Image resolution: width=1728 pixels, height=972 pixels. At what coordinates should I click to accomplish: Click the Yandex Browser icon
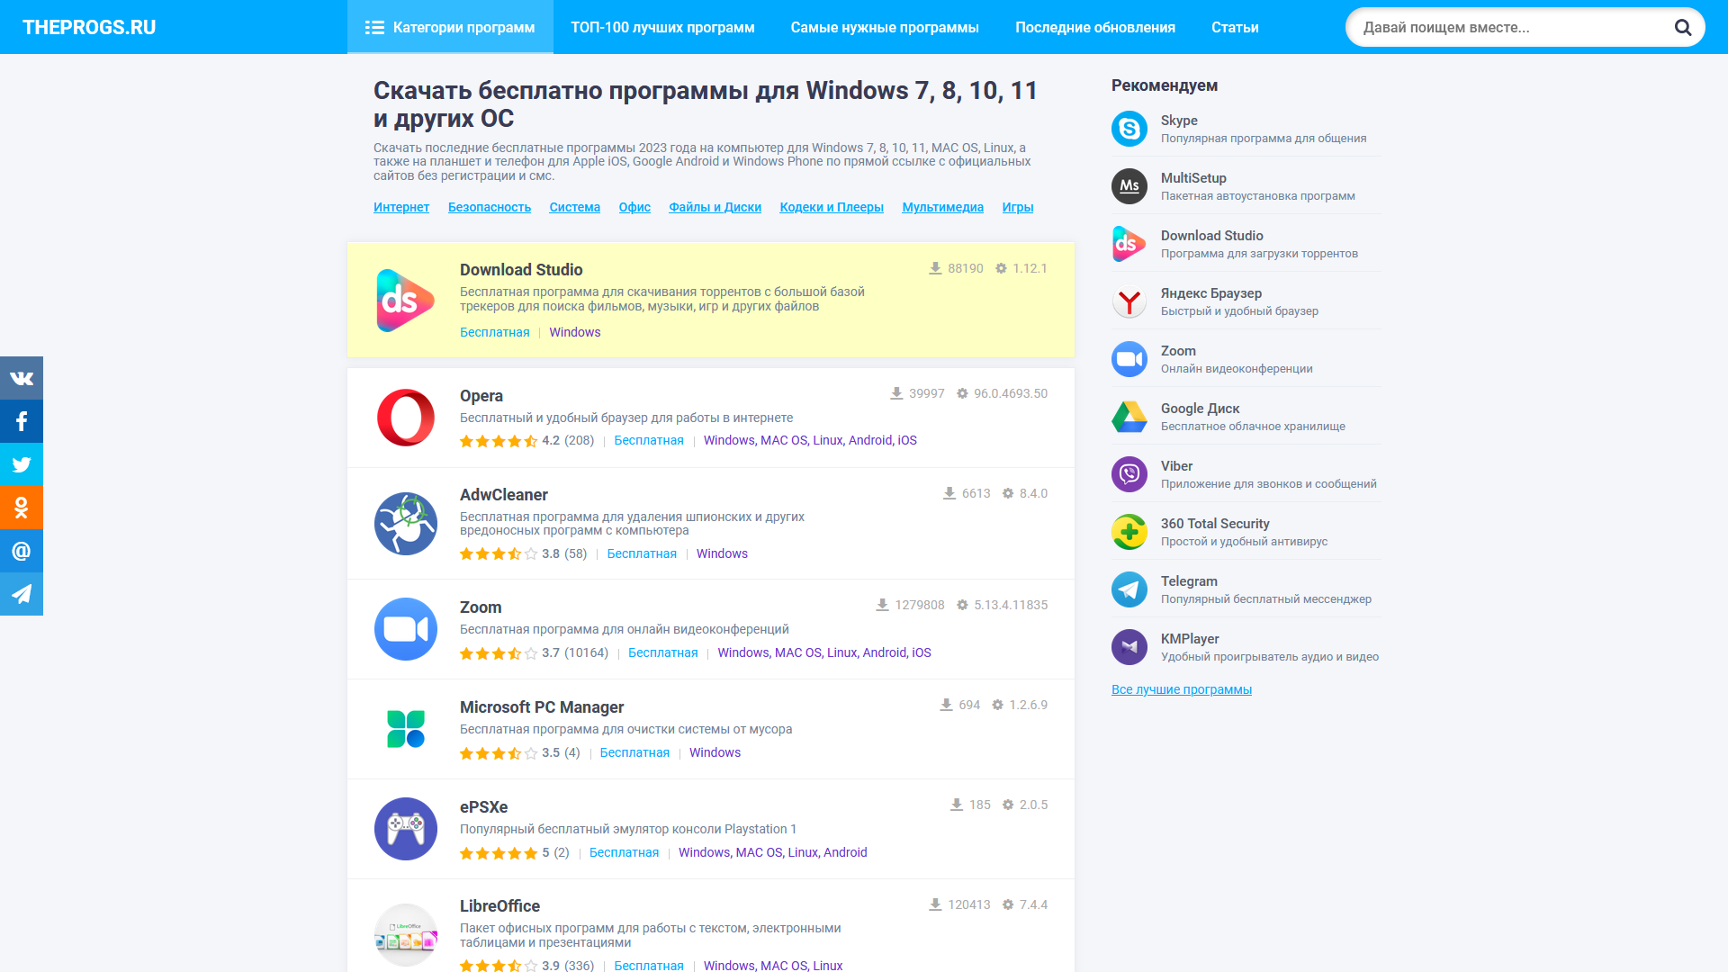[x=1129, y=301]
